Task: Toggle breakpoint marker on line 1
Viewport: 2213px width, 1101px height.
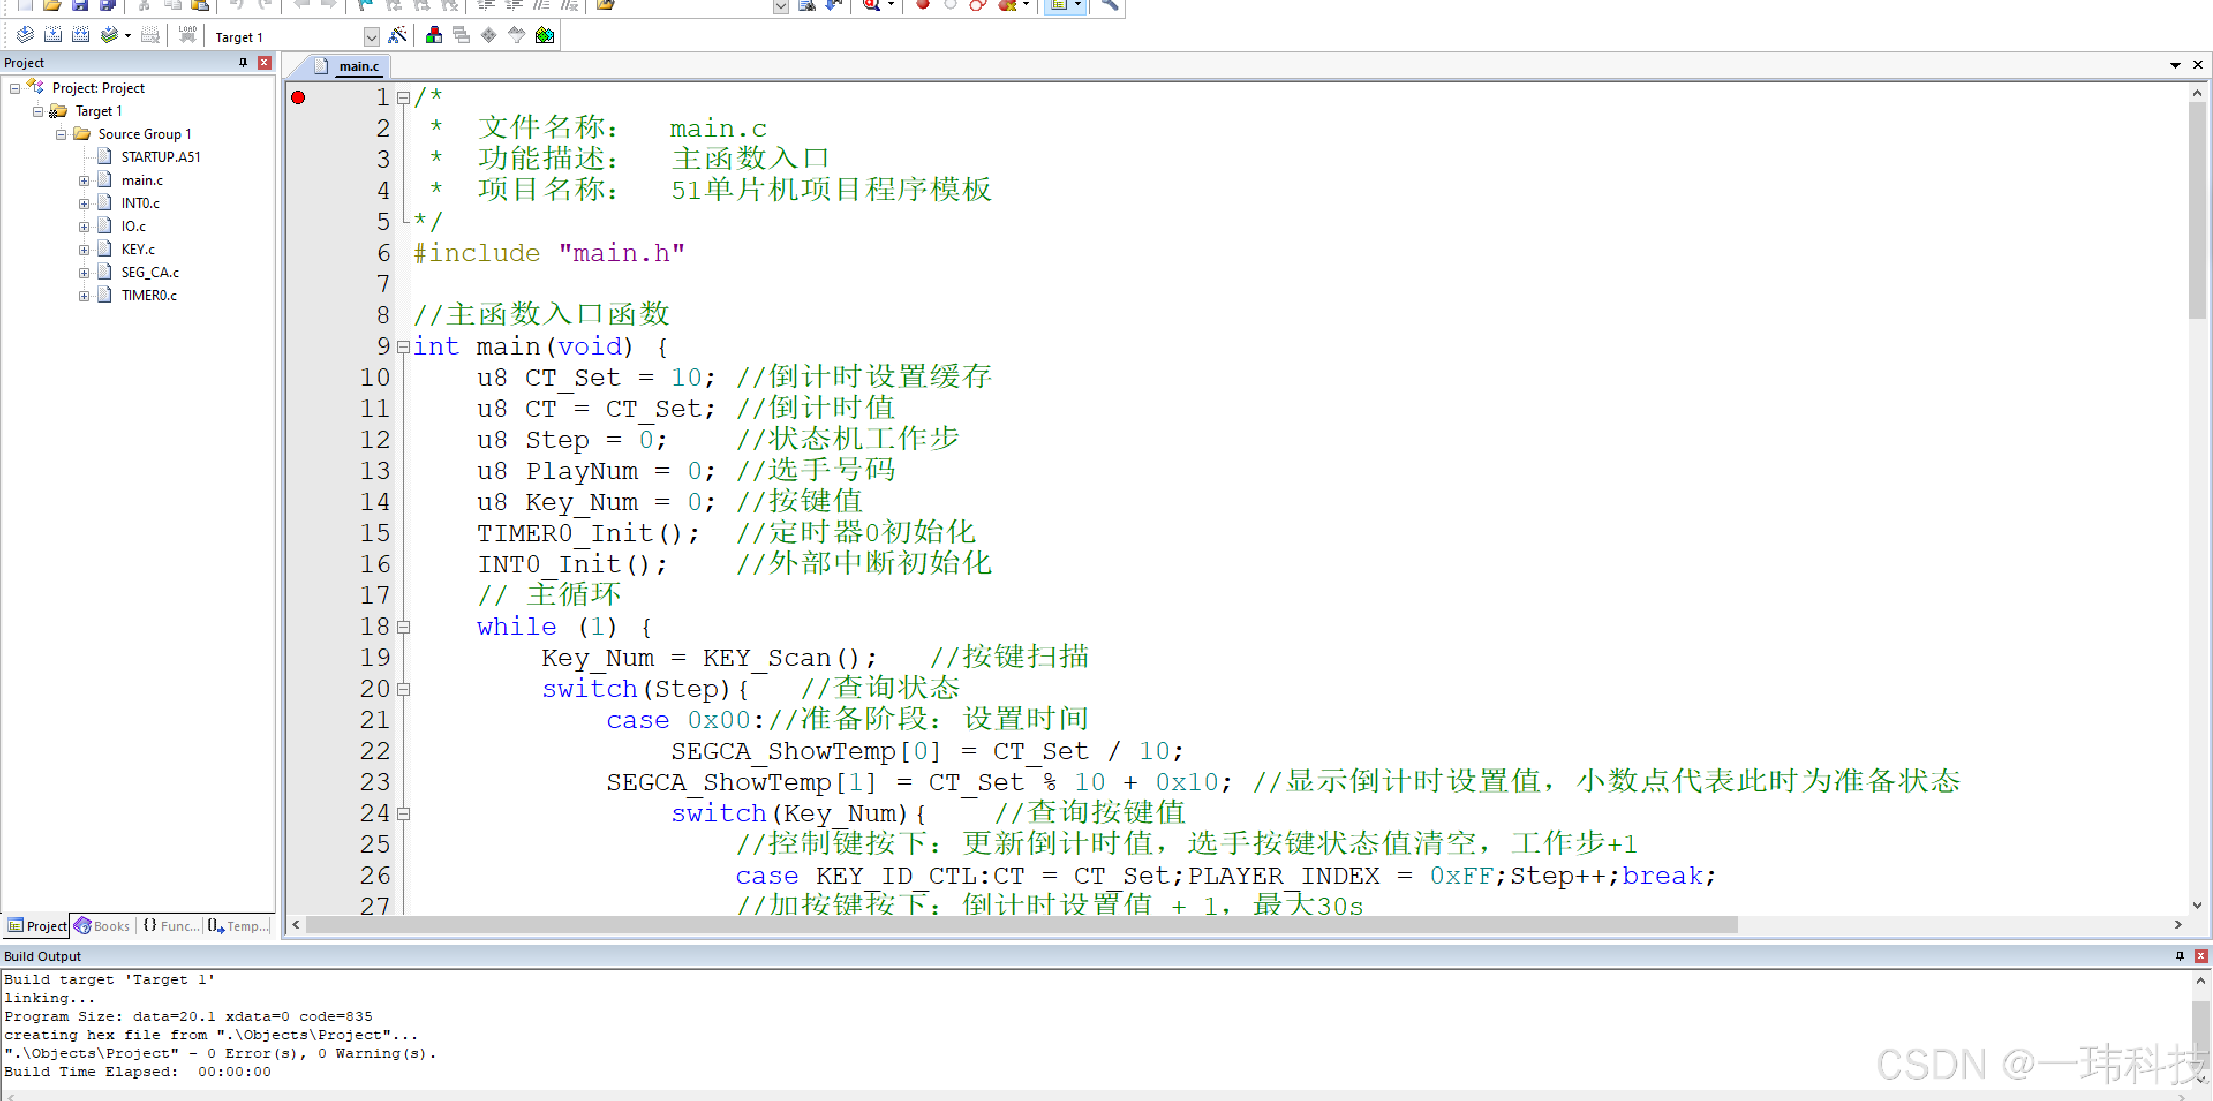Action: (x=298, y=97)
